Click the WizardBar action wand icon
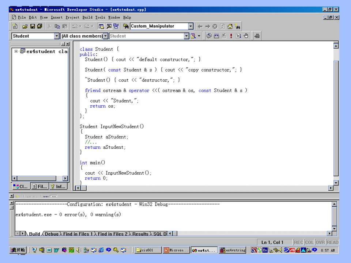The image size is (351, 263). 193,36
